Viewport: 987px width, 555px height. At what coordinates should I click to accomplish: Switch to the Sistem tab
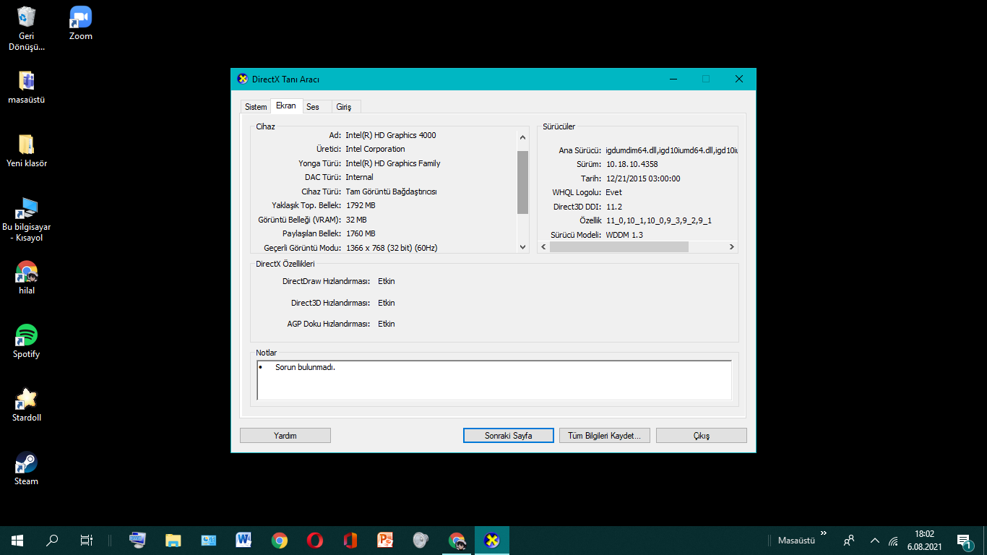tap(256, 107)
